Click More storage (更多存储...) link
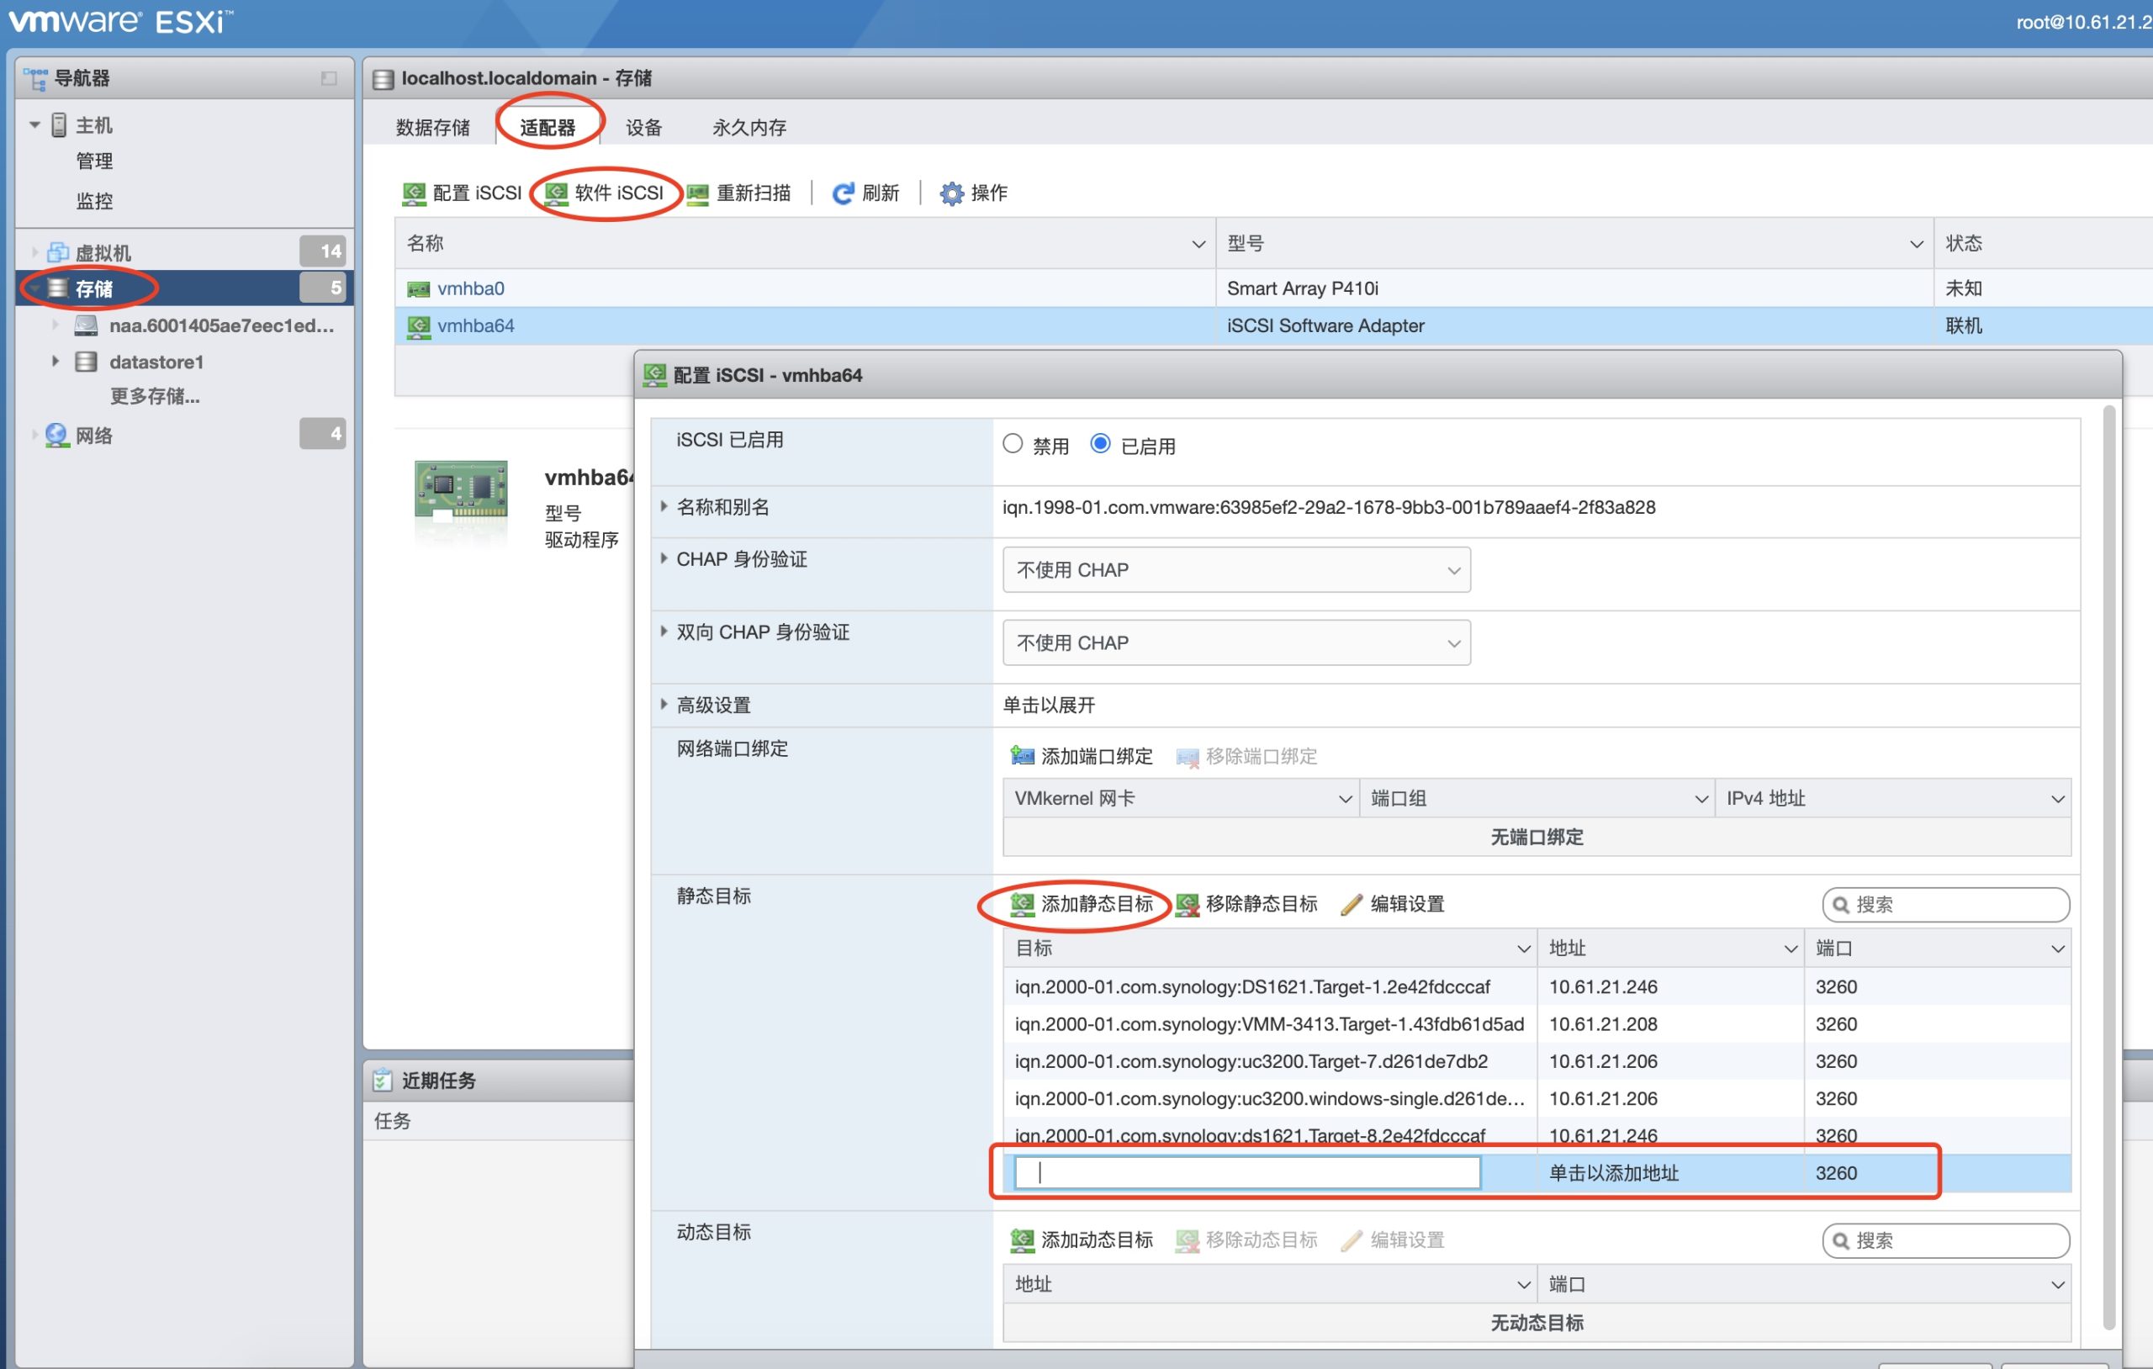The height and width of the screenshot is (1369, 2153). coord(155,396)
